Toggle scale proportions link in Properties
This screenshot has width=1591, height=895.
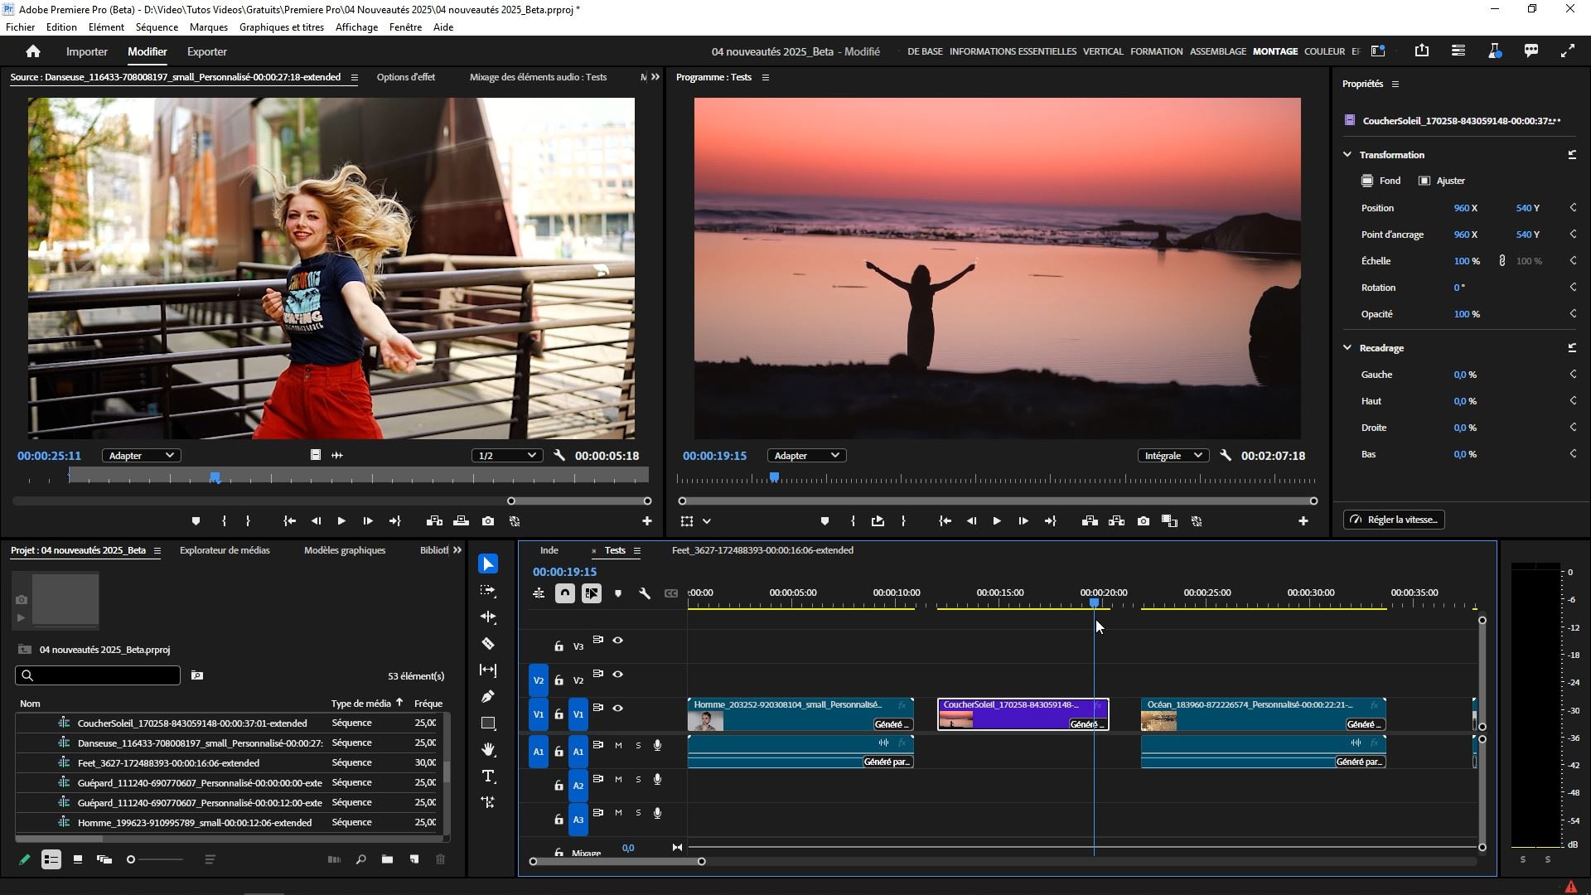click(x=1502, y=261)
